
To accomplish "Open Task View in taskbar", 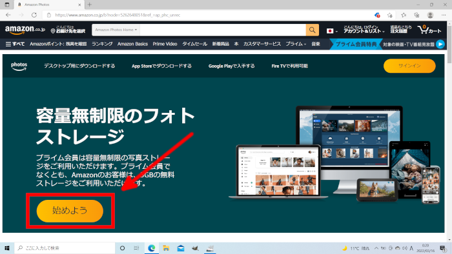I will click(x=137, y=248).
